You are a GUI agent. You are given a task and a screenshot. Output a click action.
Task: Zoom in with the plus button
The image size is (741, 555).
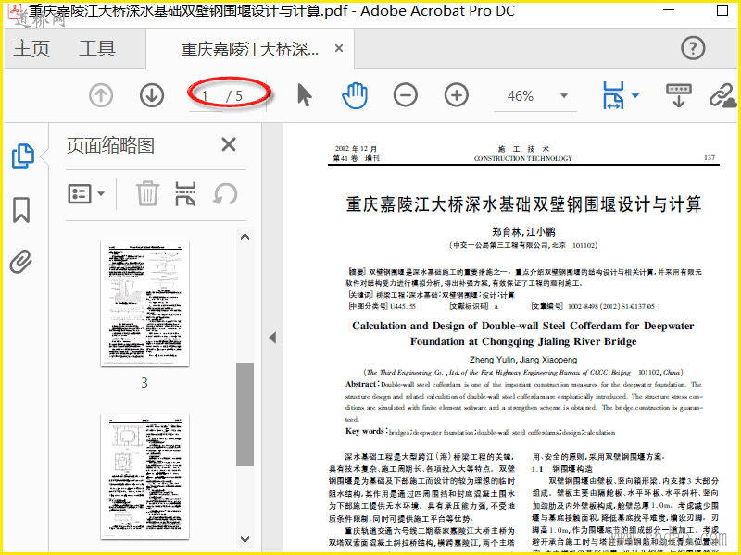tap(457, 95)
